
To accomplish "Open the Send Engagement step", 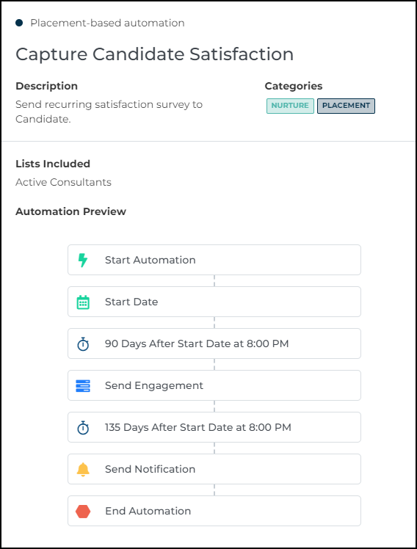I will click(x=214, y=385).
